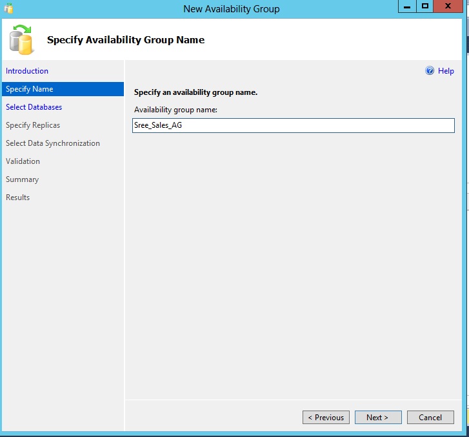469x437 pixels.
Task: Click the blue question mark Help icon
Action: point(430,71)
